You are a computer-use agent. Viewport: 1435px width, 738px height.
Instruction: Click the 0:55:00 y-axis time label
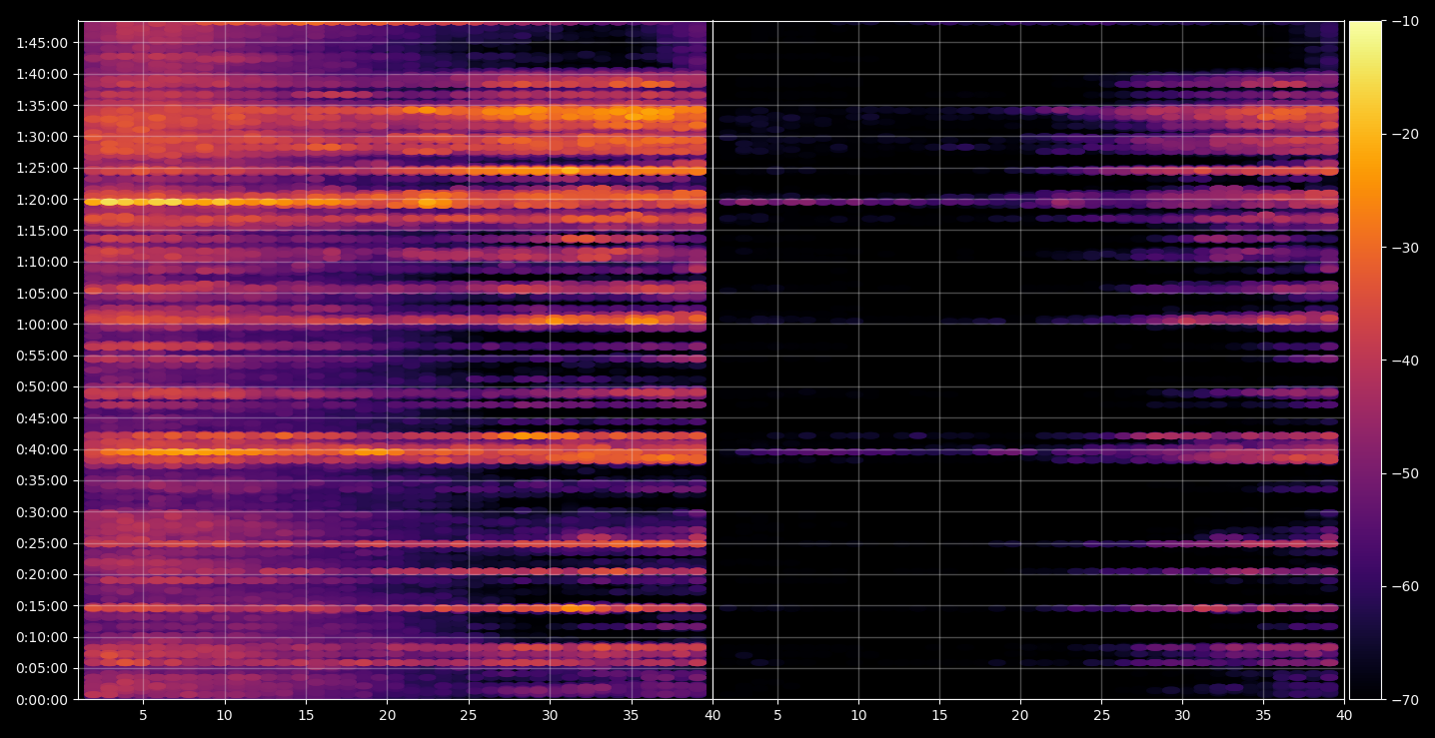43,356
